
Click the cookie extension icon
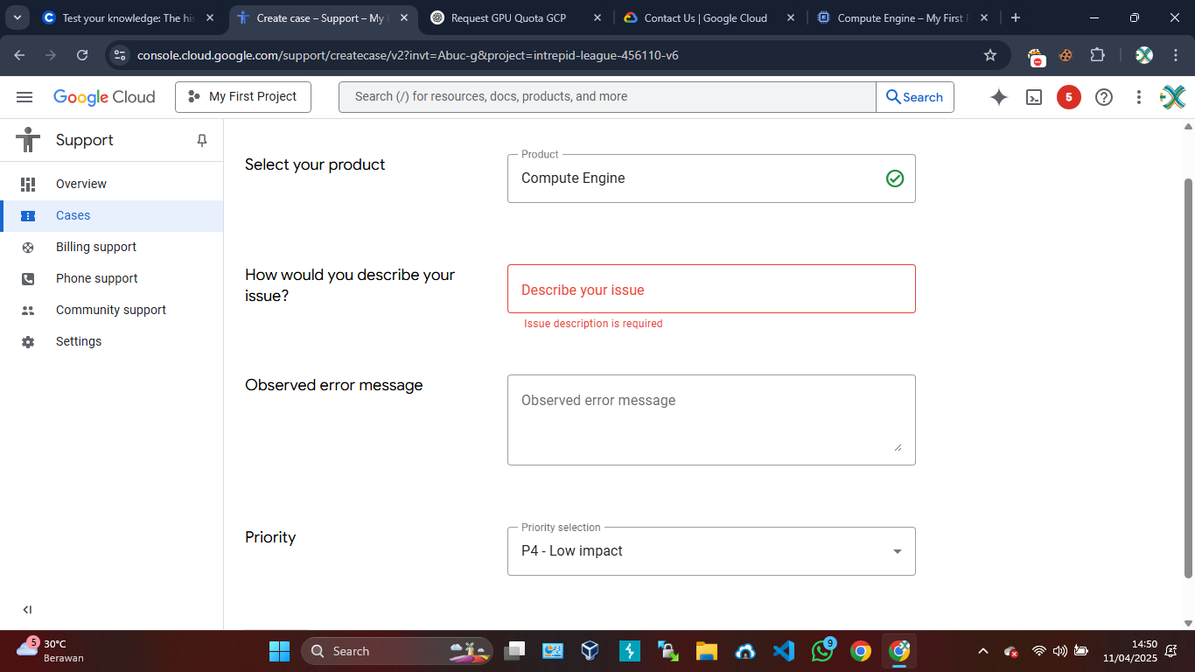1066,55
